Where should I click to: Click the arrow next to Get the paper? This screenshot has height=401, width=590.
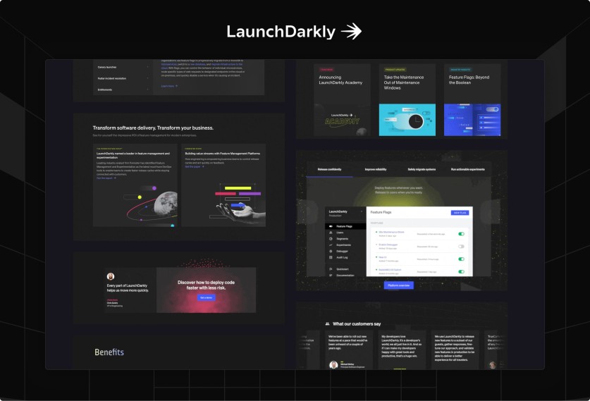click(x=203, y=166)
